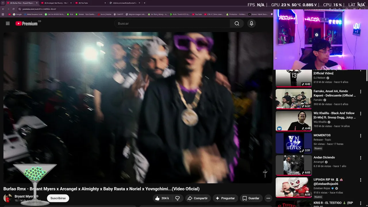The width and height of the screenshot is (368, 207).
Task: Open LIPIADA RIP kk video thumbnail
Action: pyautogui.click(x=294, y=187)
